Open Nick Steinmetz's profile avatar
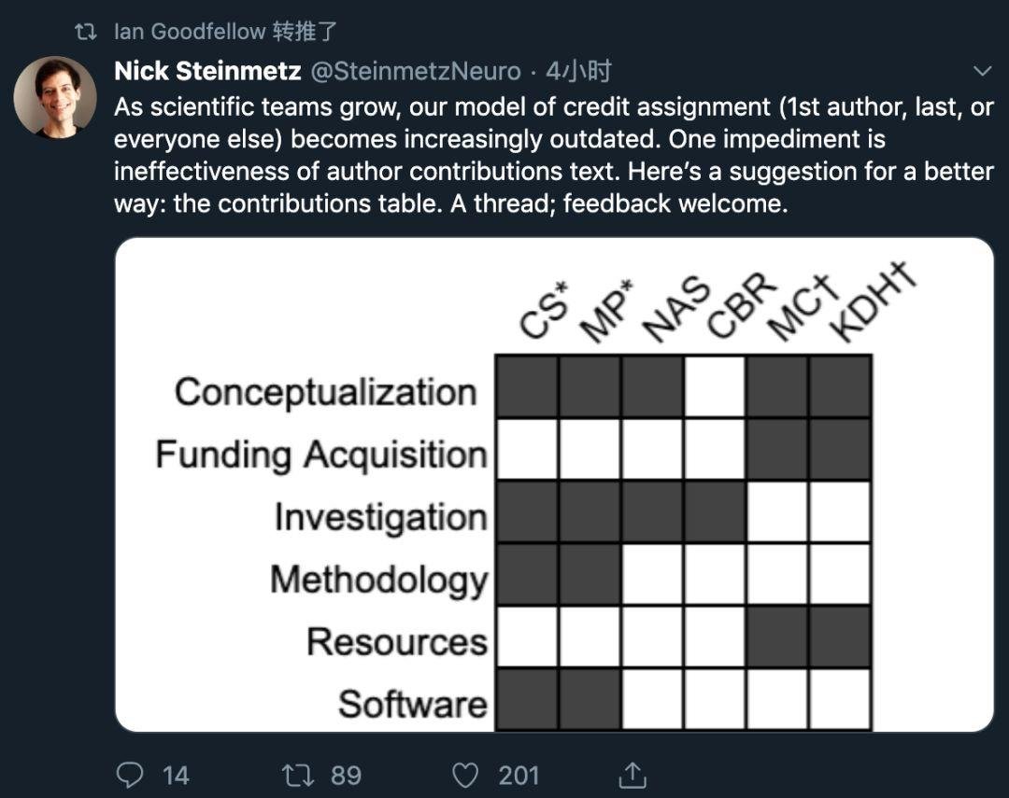The height and width of the screenshot is (798, 1009). 55,98
